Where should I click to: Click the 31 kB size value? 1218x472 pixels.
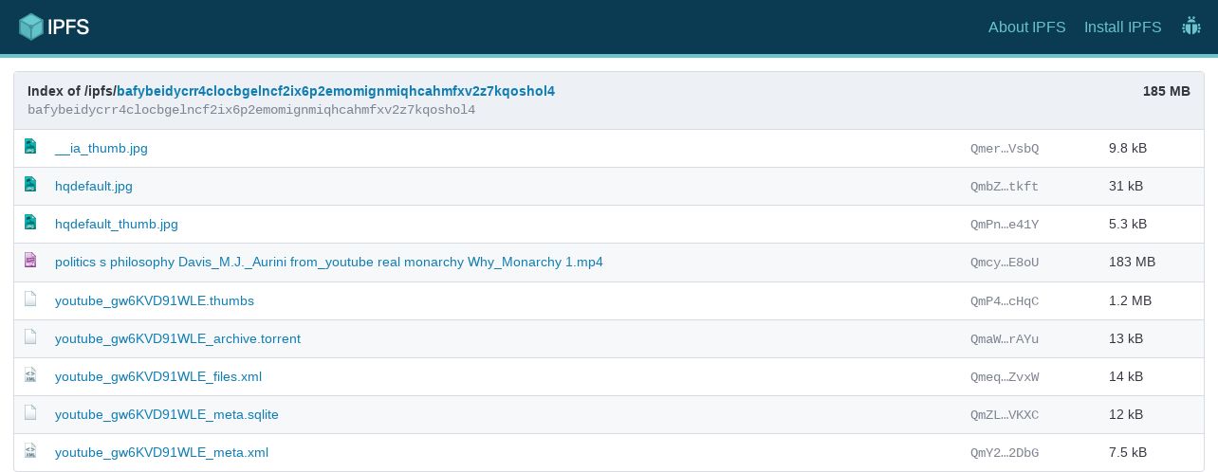1126,186
